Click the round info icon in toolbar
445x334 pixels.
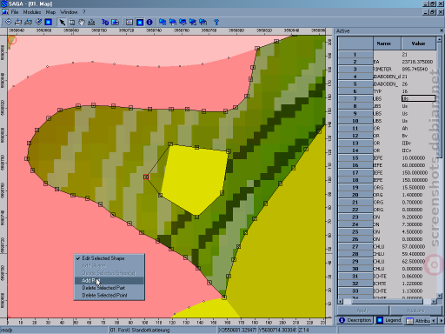coord(149,22)
